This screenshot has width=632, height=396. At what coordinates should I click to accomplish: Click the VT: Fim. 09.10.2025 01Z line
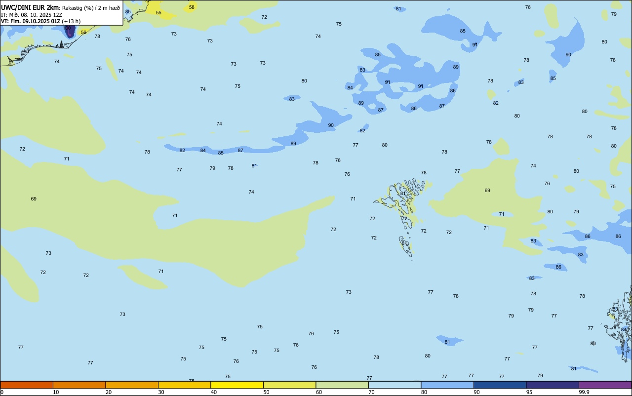pos(31,21)
